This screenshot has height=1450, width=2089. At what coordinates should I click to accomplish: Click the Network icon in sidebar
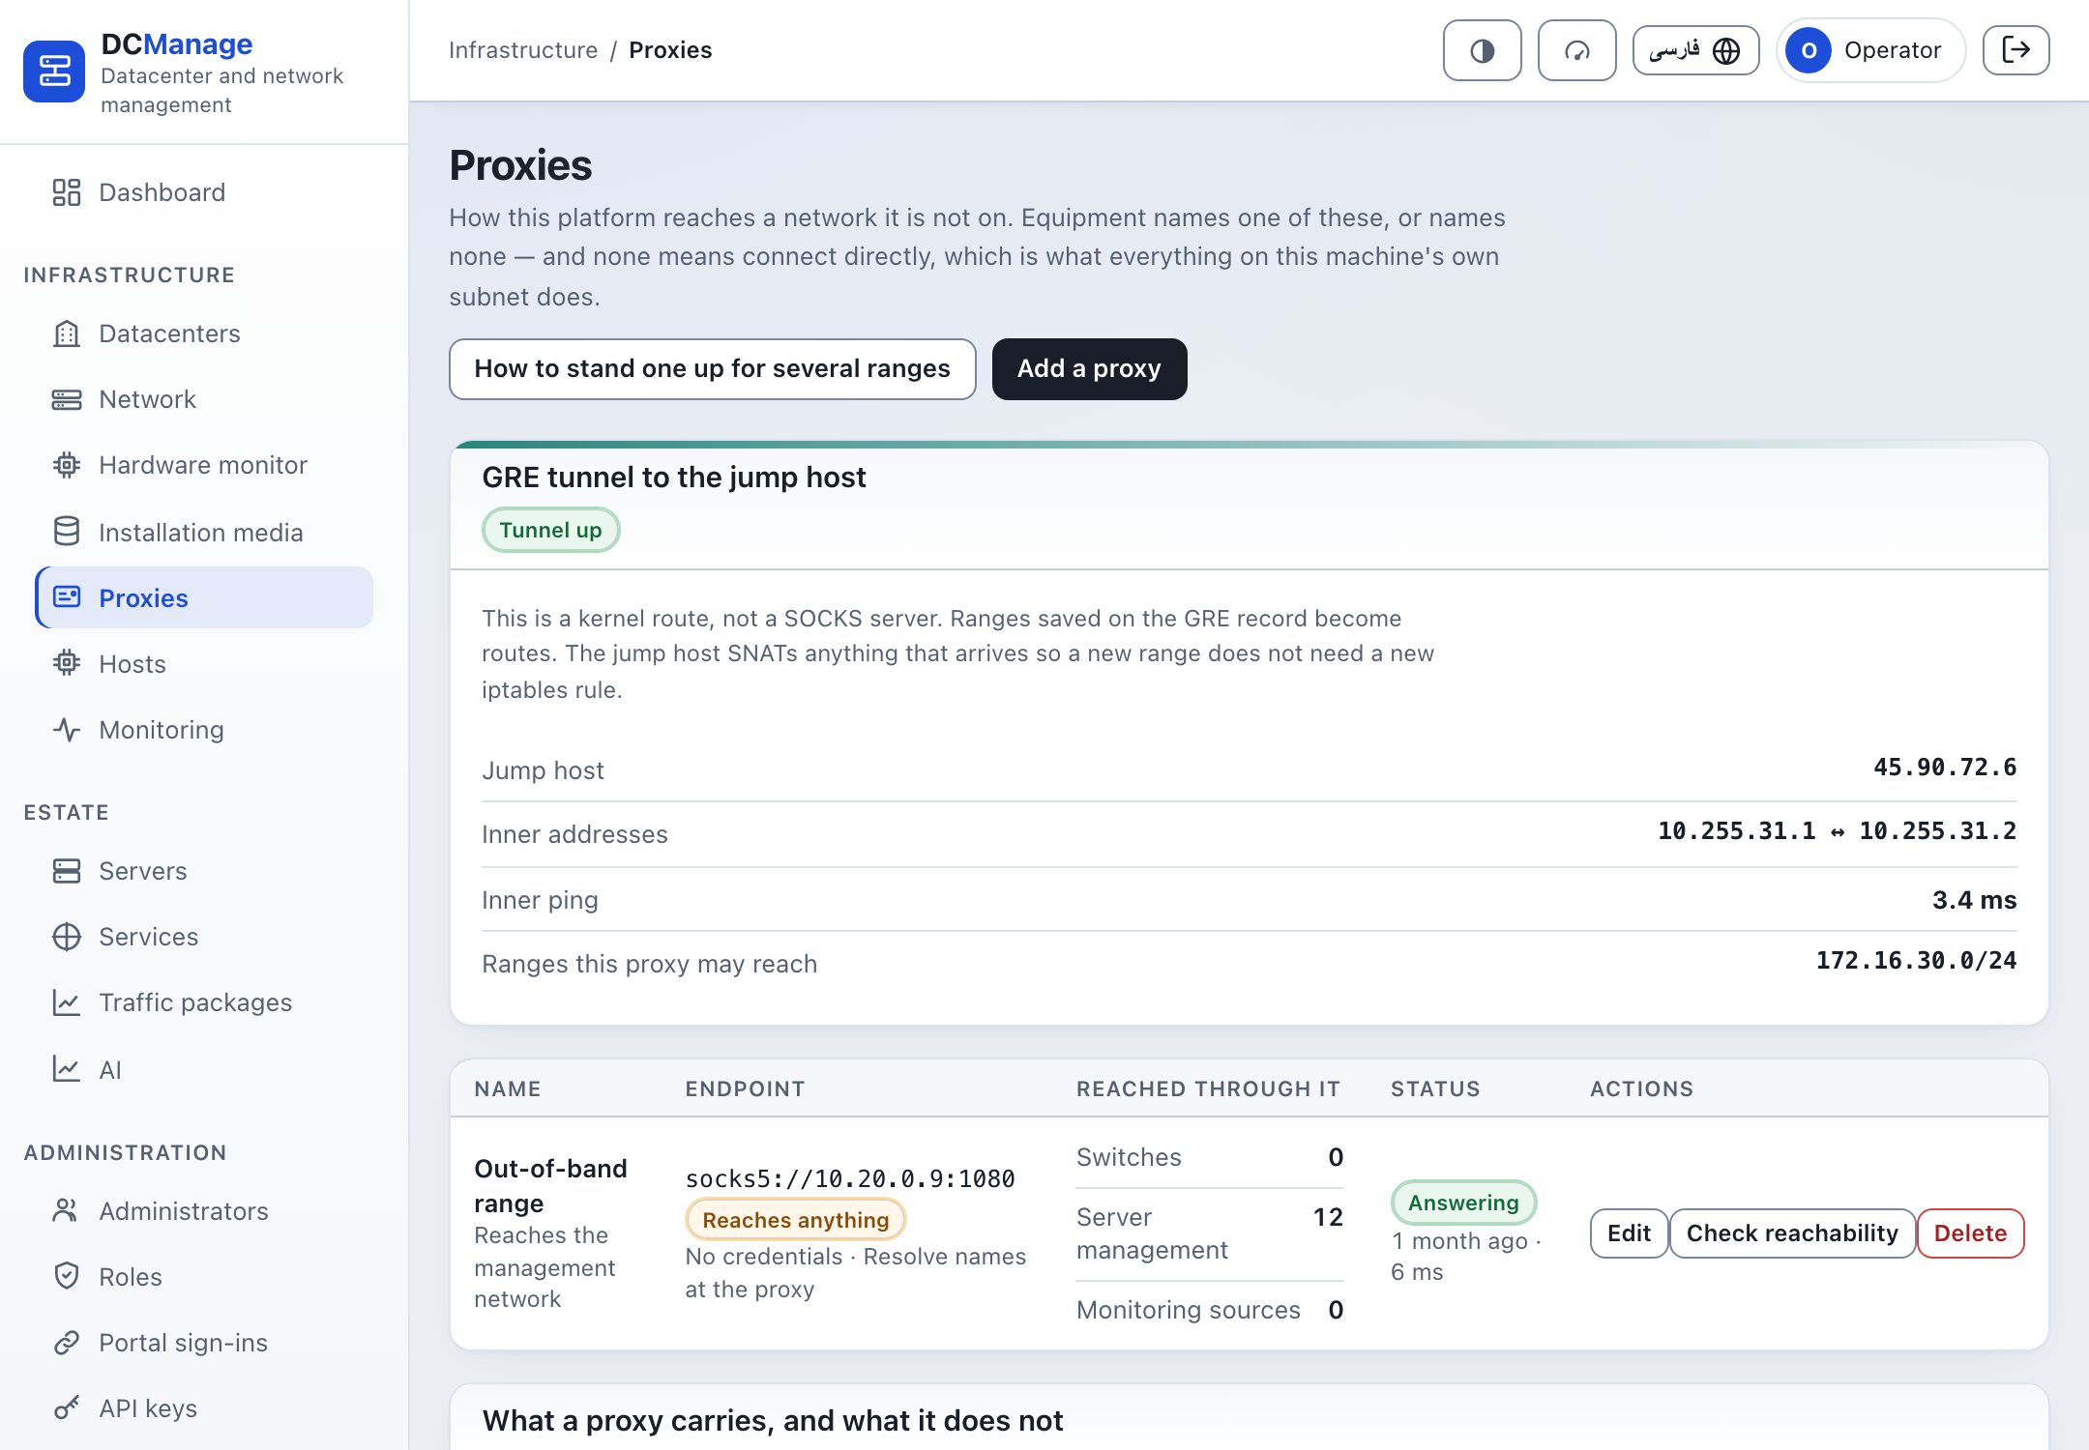[67, 399]
